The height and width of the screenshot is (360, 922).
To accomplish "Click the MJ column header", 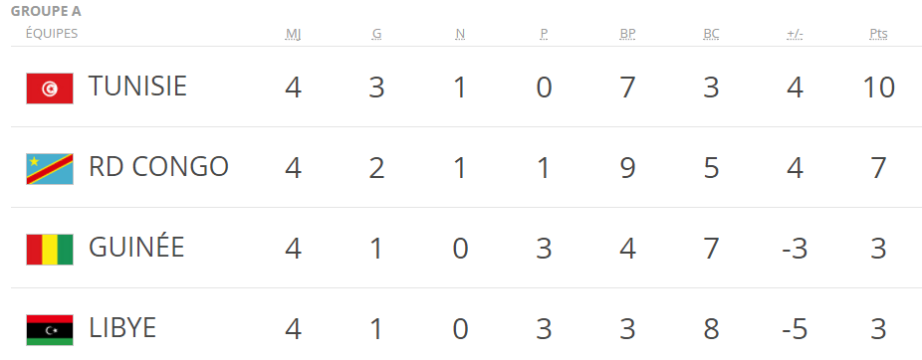I will pos(293,34).
